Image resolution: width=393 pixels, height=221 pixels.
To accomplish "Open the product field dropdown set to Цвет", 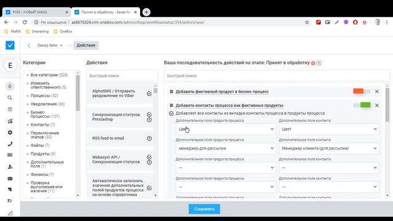I will click(225, 129).
